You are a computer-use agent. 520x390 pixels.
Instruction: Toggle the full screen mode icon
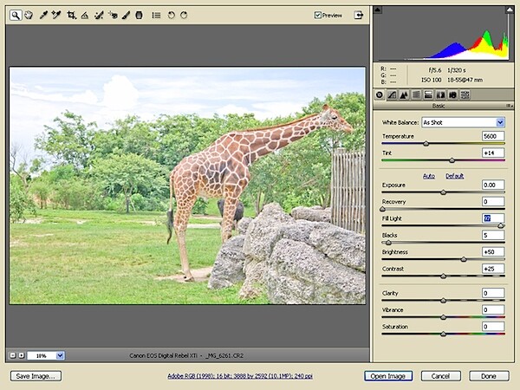tap(359, 15)
